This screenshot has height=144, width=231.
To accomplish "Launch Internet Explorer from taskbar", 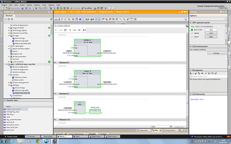I will [12, 141].
